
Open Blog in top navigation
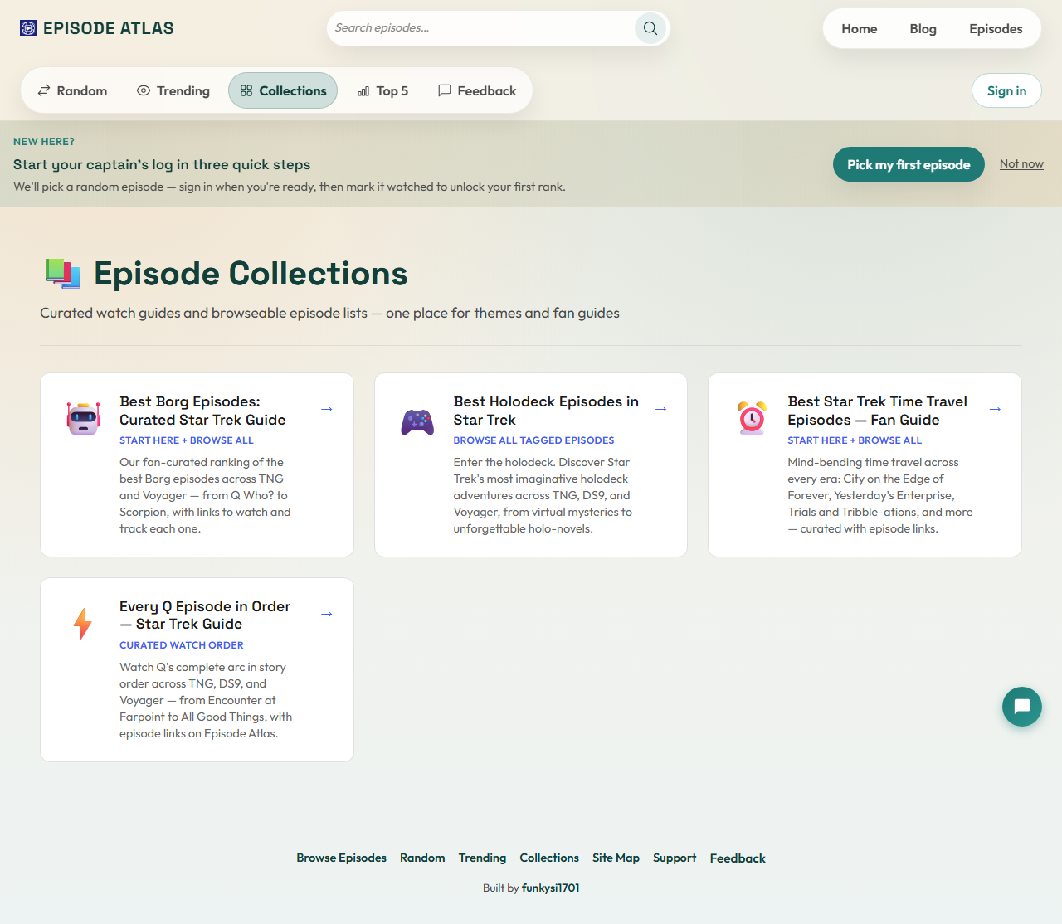923,29
